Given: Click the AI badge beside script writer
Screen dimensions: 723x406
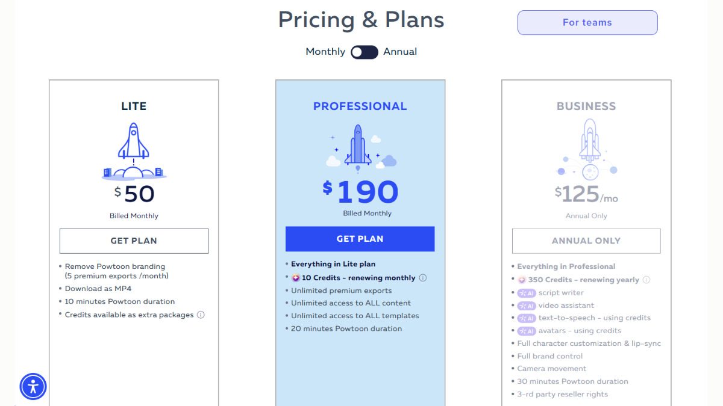Looking at the screenshot, I should pyautogui.click(x=527, y=293).
